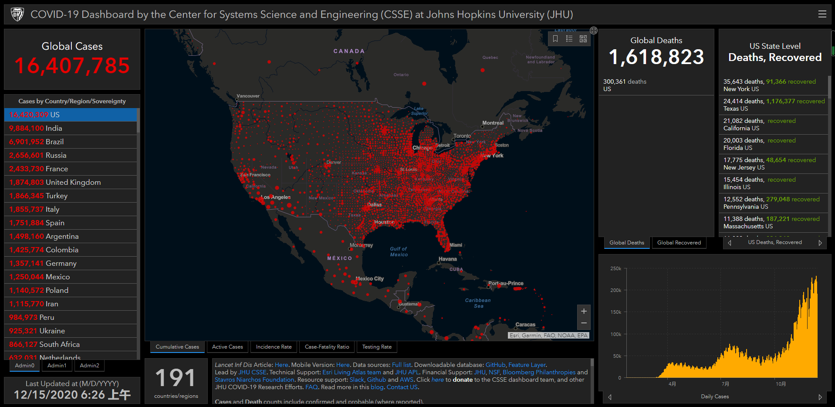
Task: Select India in the country list
Action: pos(71,128)
